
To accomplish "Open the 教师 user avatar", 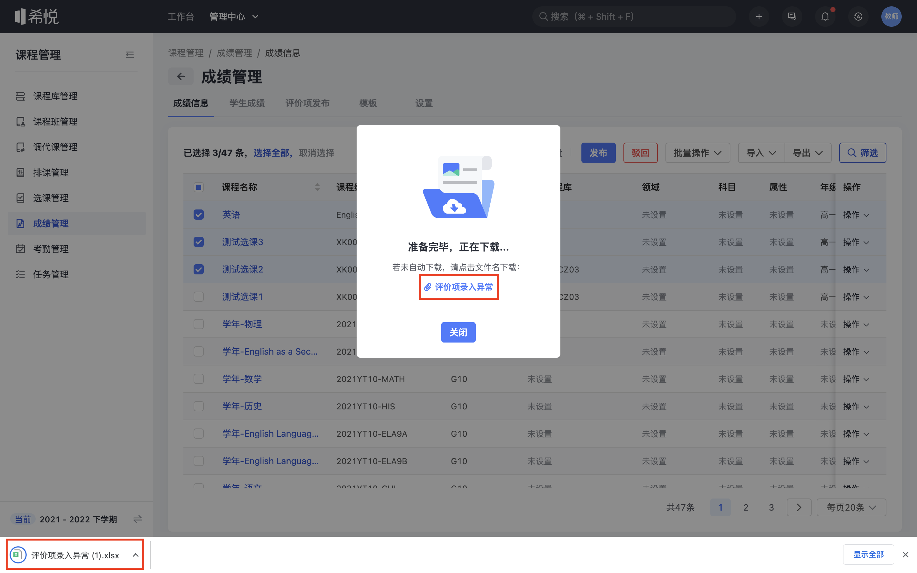I will click(x=891, y=17).
